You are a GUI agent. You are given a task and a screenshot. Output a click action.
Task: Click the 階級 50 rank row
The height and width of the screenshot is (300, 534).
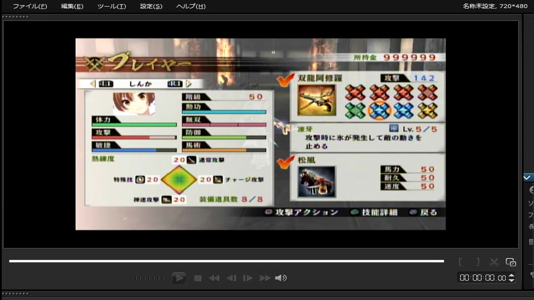point(224,97)
